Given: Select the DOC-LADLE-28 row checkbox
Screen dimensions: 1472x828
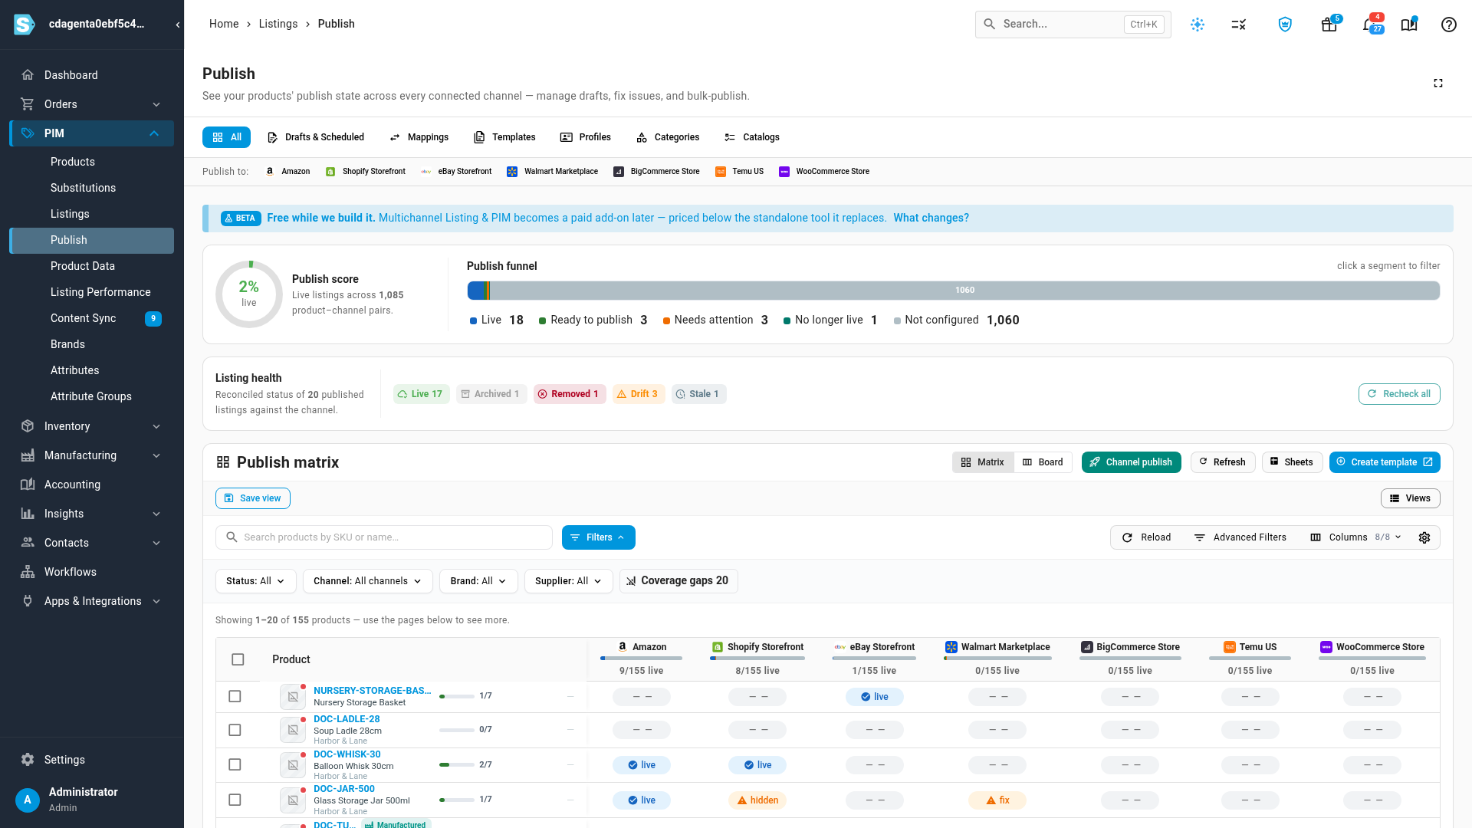Looking at the screenshot, I should tap(235, 730).
